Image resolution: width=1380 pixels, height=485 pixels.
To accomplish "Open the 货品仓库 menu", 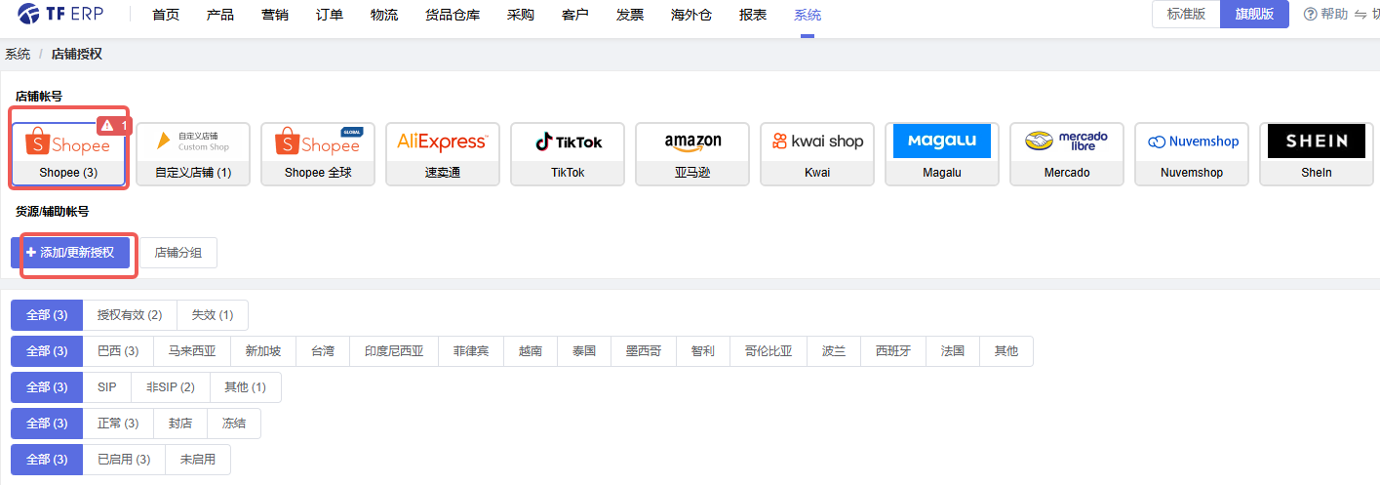I will (453, 15).
